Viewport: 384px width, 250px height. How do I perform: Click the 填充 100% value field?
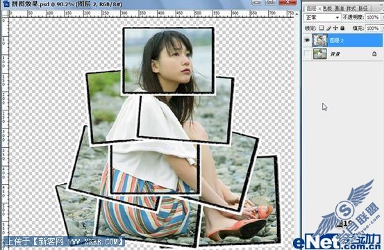point(373,28)
